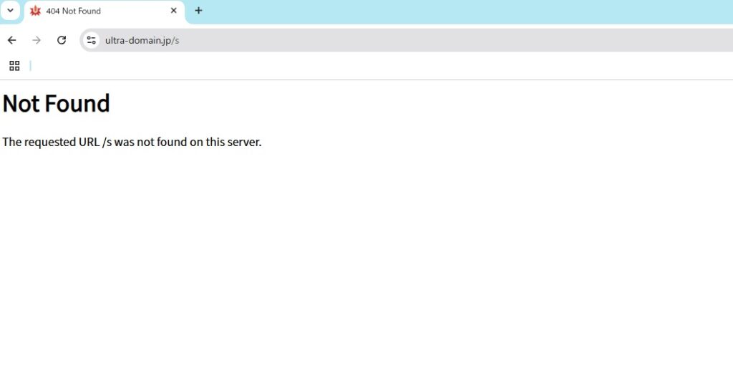Reload the current page
The width and height of the screenshot is (733, 391).
click(x=62, y=40)
